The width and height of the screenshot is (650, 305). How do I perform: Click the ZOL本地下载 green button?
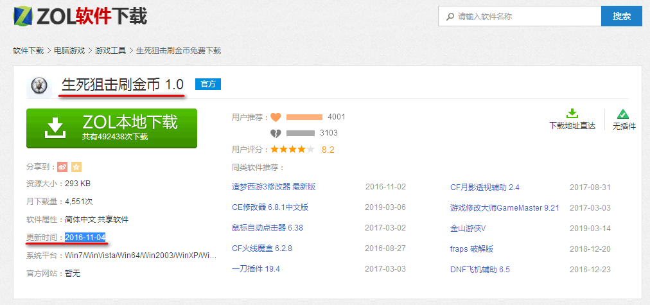[x=112, y=128]
